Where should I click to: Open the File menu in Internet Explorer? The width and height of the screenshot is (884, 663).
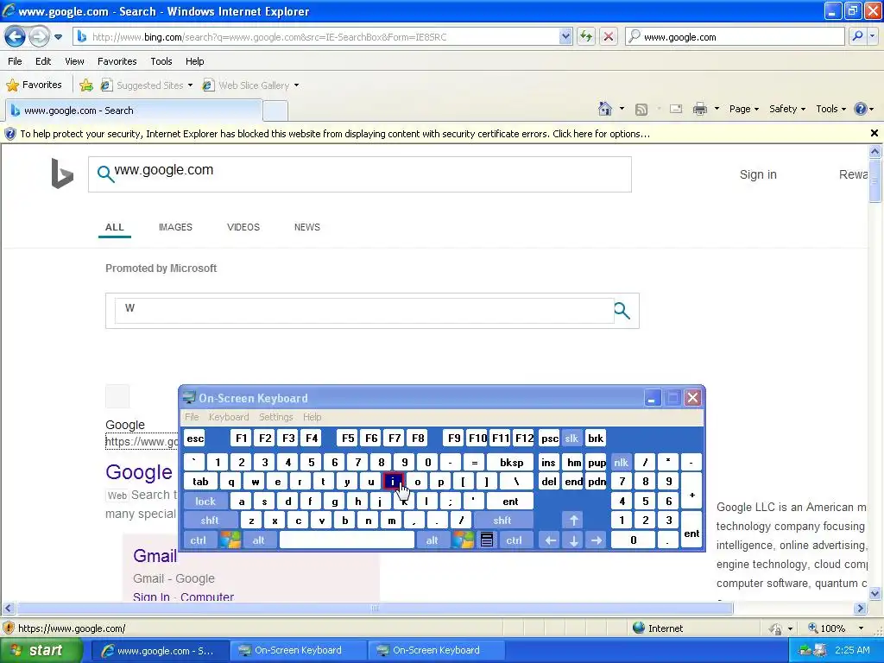tap(16, 61)
